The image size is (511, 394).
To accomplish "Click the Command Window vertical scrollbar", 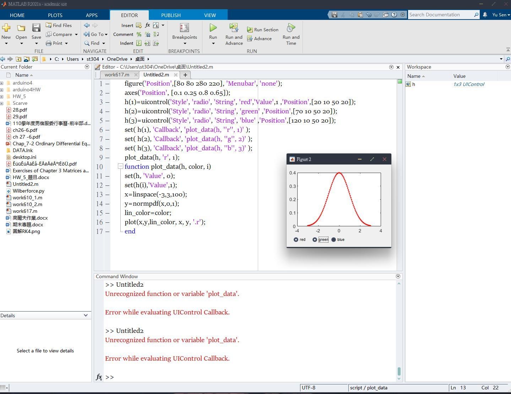I will point(399,371).
